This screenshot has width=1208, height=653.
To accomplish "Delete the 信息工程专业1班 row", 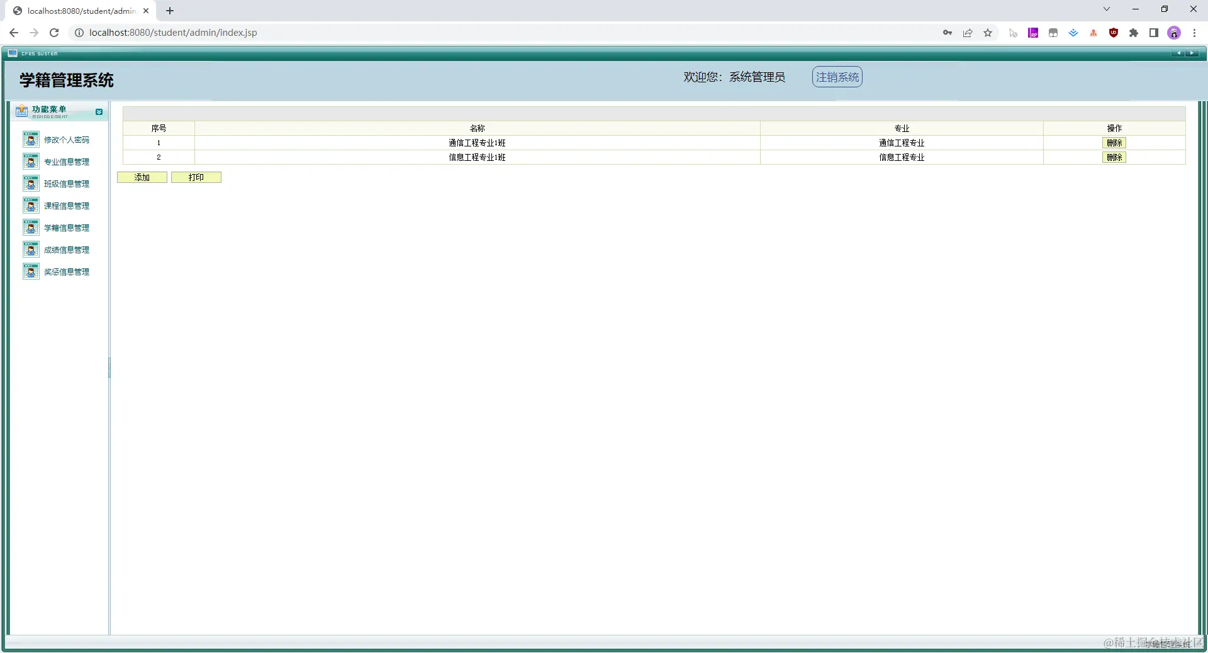I will click(1114, 157).
